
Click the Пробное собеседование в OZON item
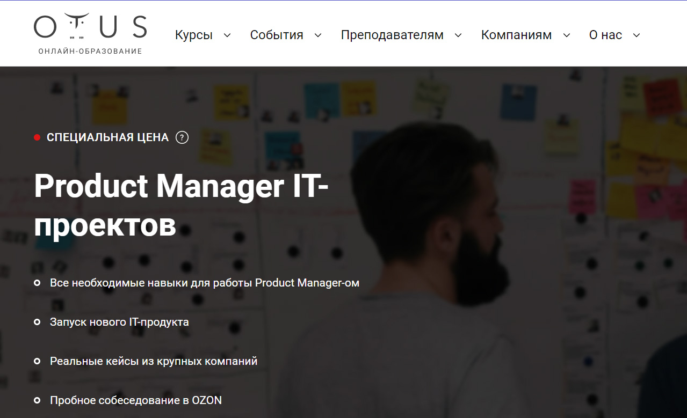tap(136, 400)
